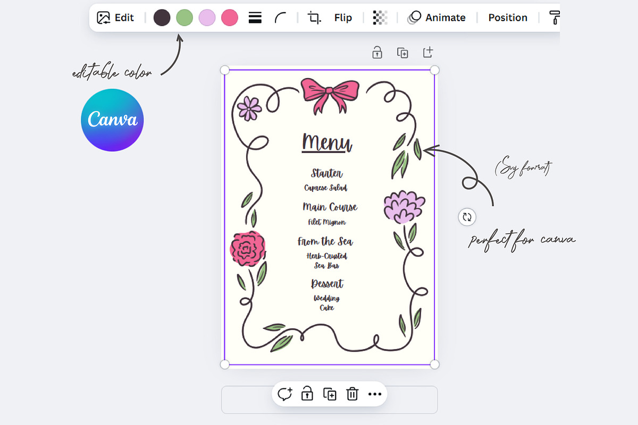
Task: Click the small lilac daisy illustration
Action: [249, 108]
